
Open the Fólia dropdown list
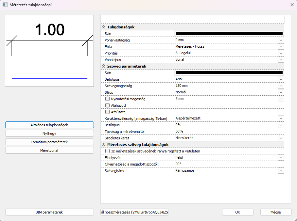[x=281, y=47]
